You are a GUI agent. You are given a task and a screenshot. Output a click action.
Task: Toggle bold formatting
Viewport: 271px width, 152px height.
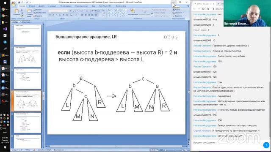pyautogui.click(x=50, y=15)
